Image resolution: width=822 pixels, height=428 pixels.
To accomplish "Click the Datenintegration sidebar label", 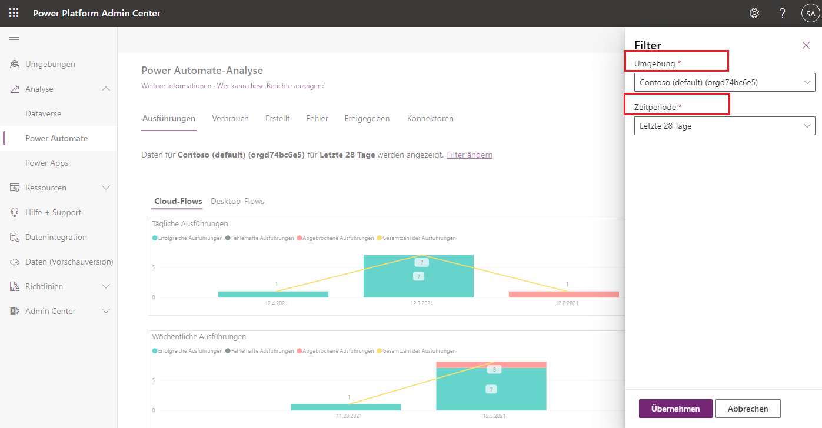I will click(x=56, y=237).
